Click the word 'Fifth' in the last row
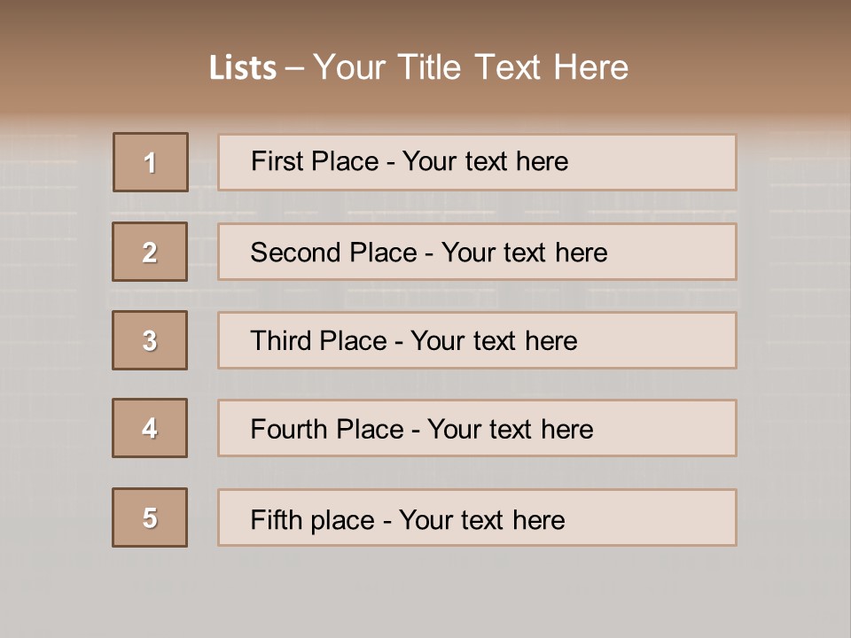The image size is (851, 638). 277,519
